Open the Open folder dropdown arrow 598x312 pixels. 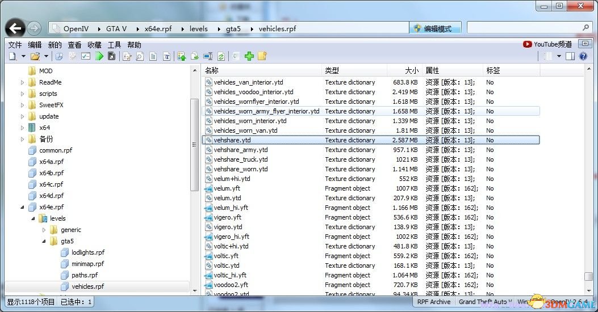(x=46, y=56)
